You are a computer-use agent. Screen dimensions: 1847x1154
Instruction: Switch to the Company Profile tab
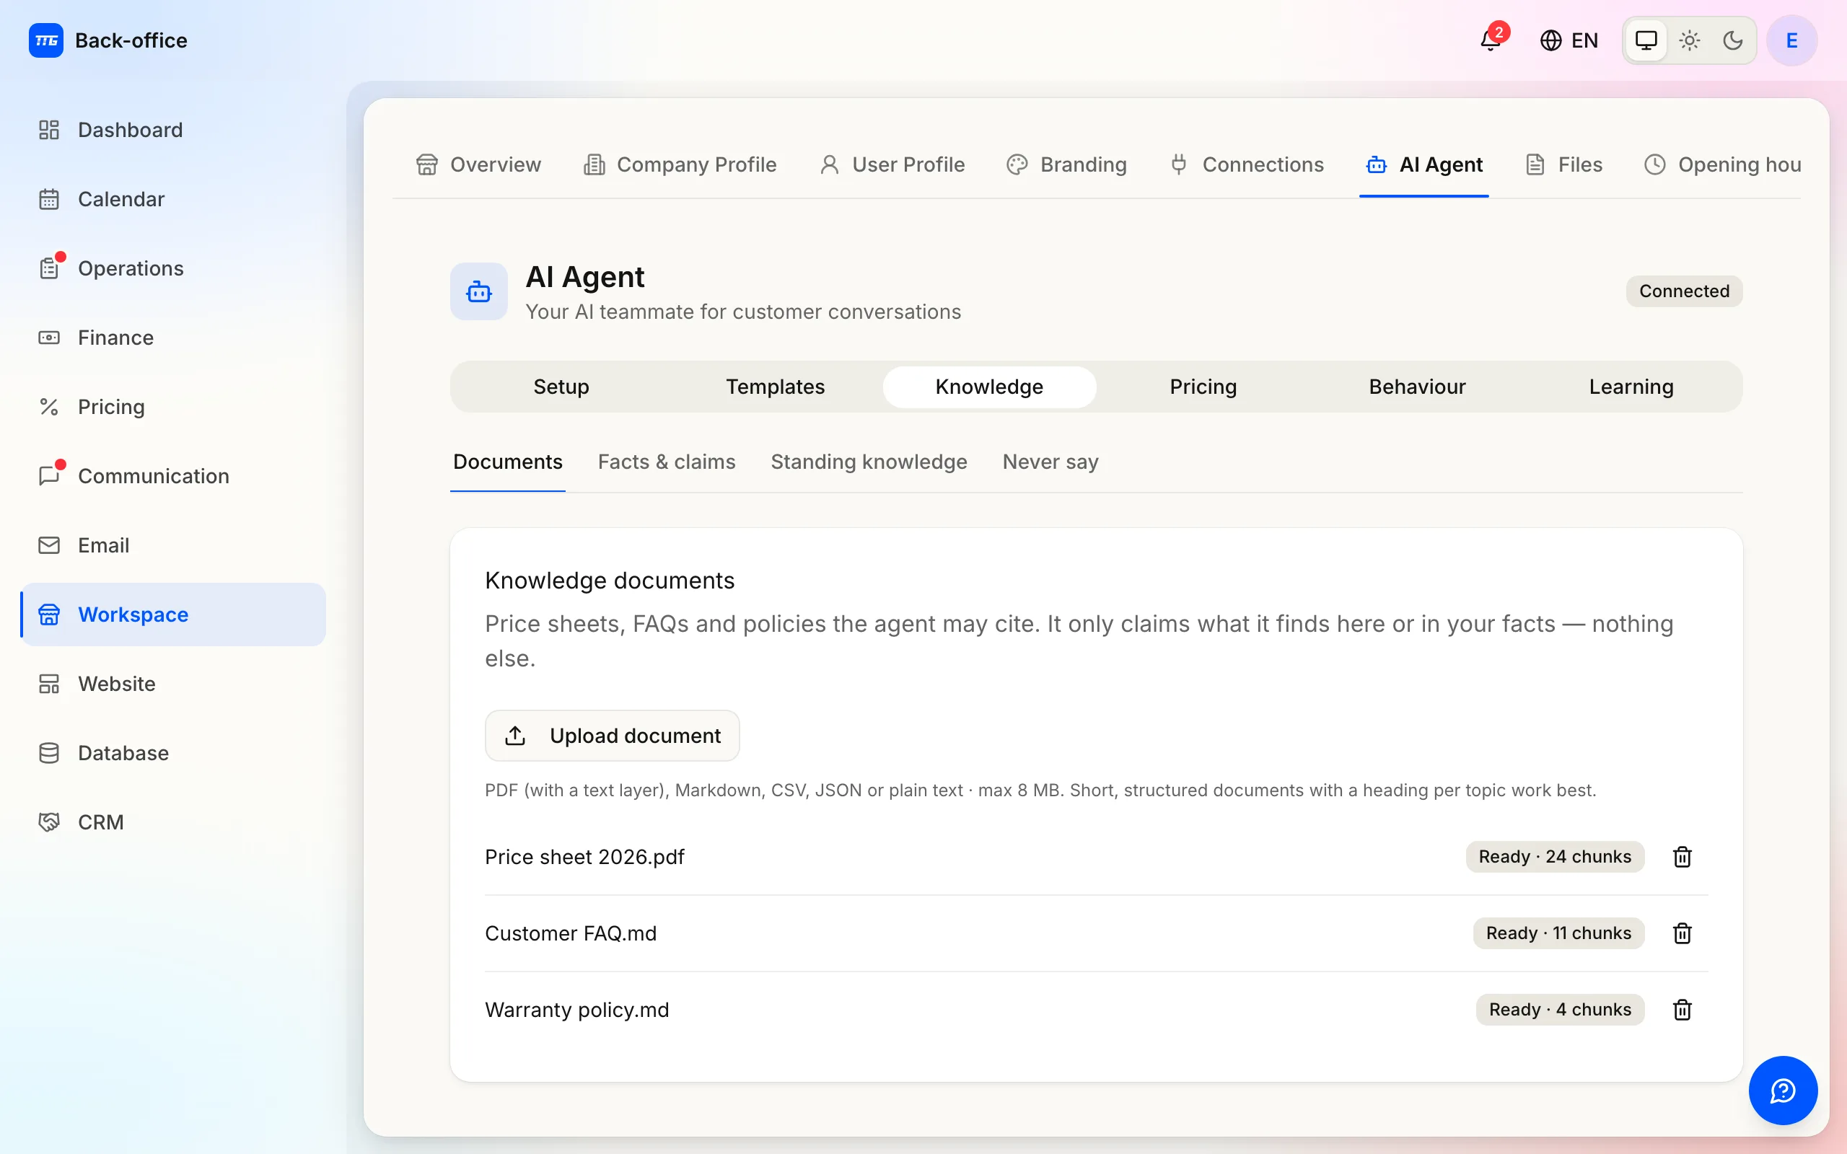(680, 165)
